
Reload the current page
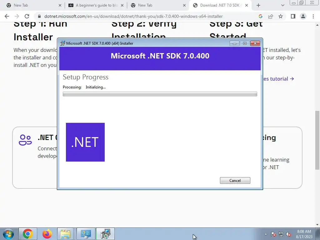[27, 16]
